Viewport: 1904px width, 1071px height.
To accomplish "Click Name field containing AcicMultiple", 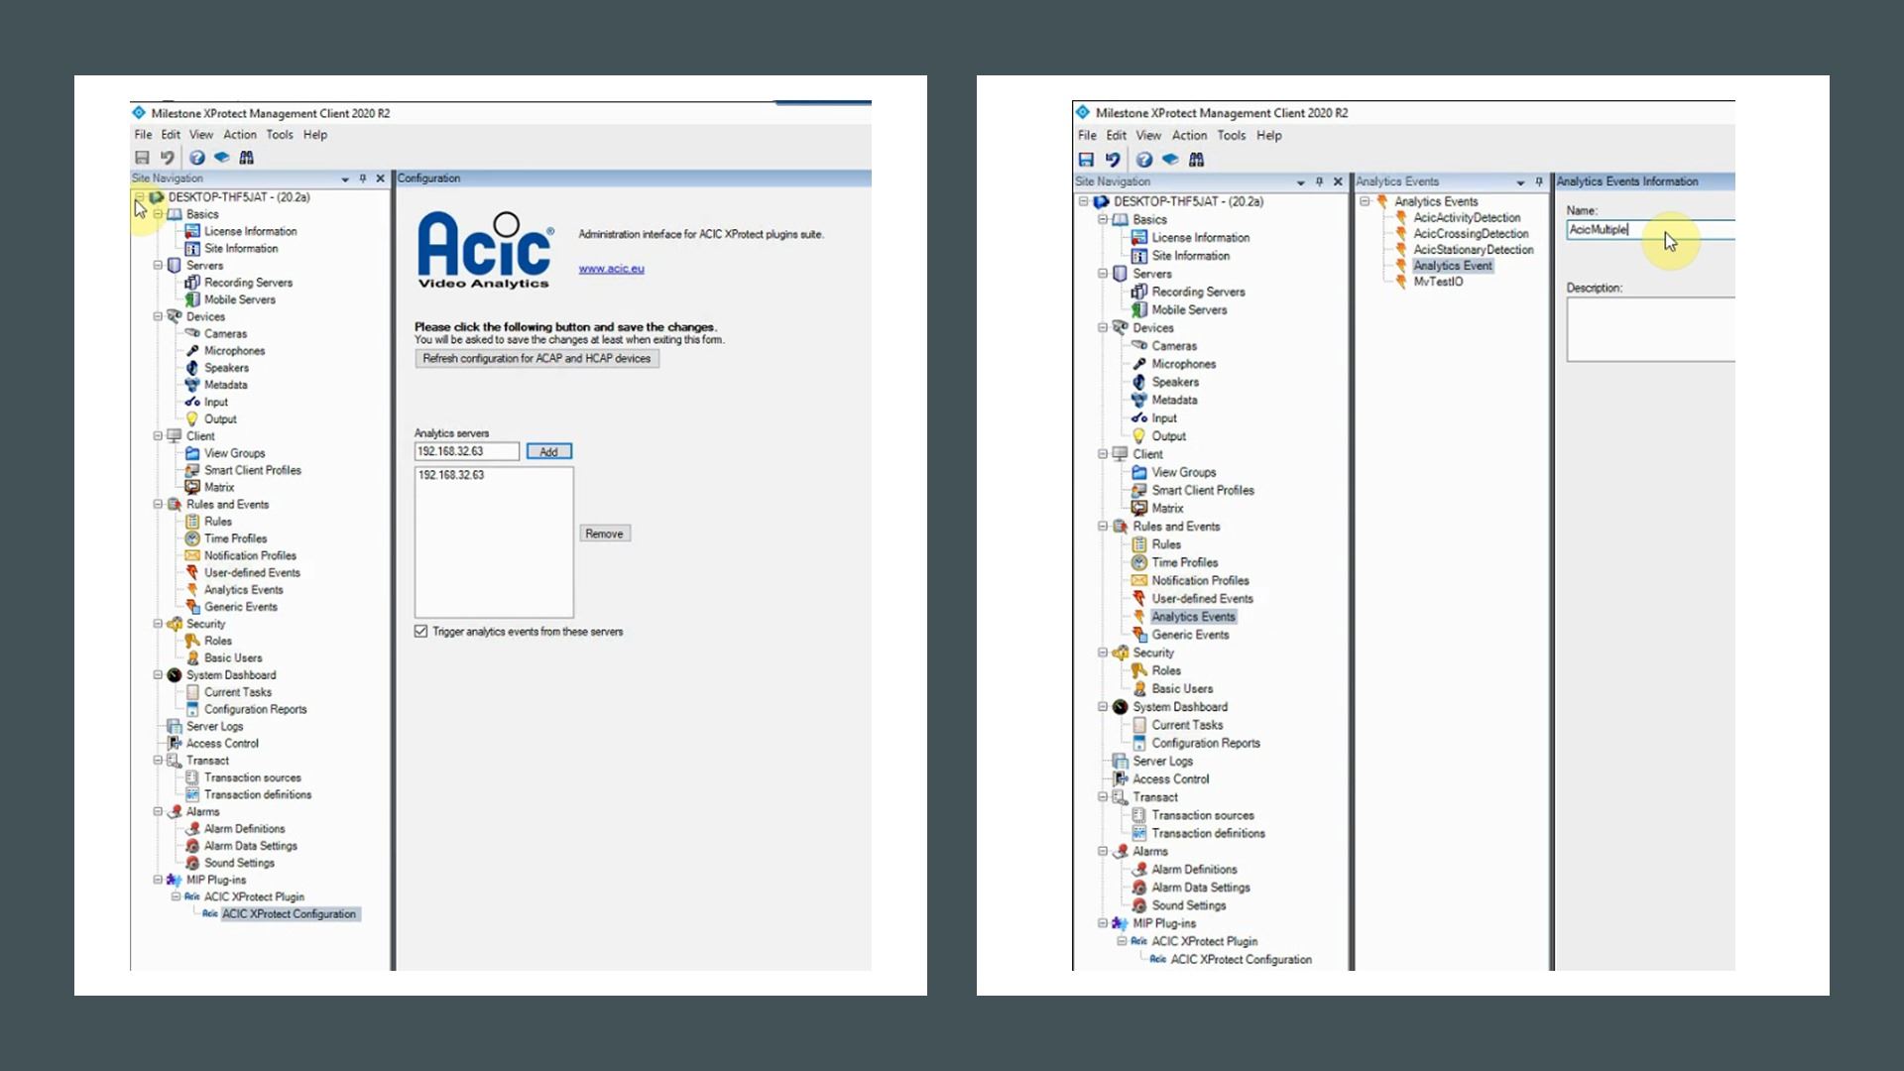I will click(x=1651, y=230).
